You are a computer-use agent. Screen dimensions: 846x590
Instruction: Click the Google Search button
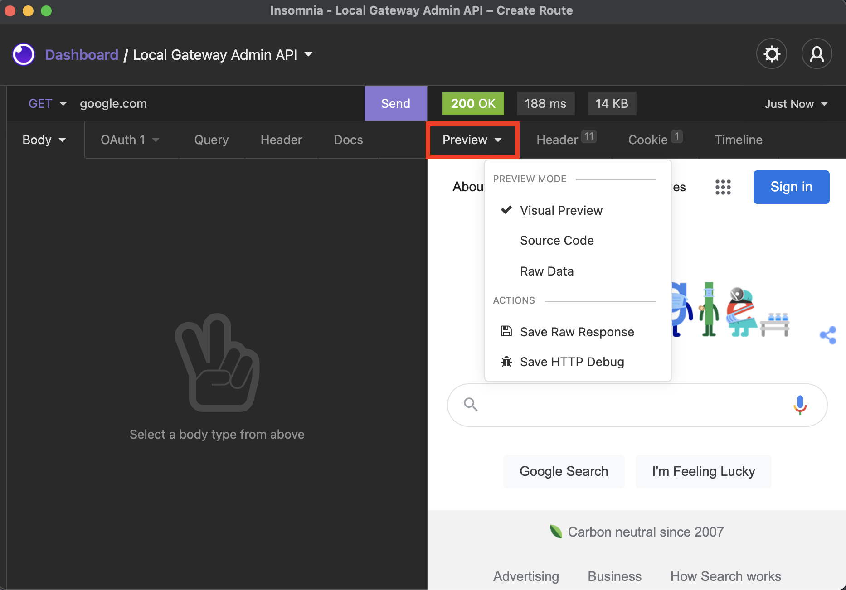click(x=564, y=471)
